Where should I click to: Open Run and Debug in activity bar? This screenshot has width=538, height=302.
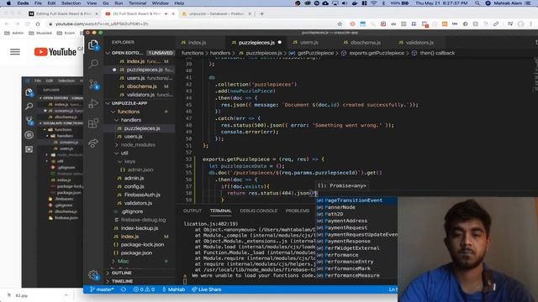[93, 103]
